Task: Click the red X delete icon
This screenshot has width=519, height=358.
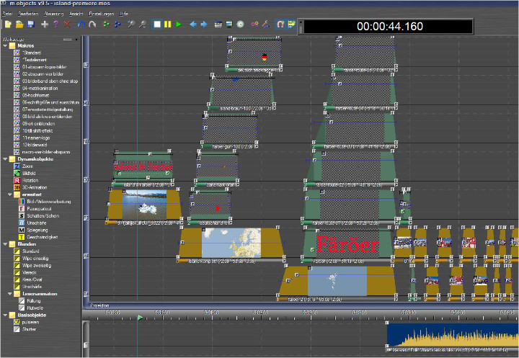Action: point(68,24)
